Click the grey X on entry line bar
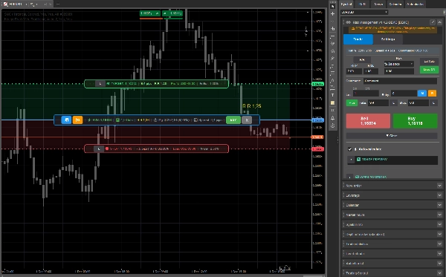The height and width of the screenshot is (277, 446). (247, 120)
